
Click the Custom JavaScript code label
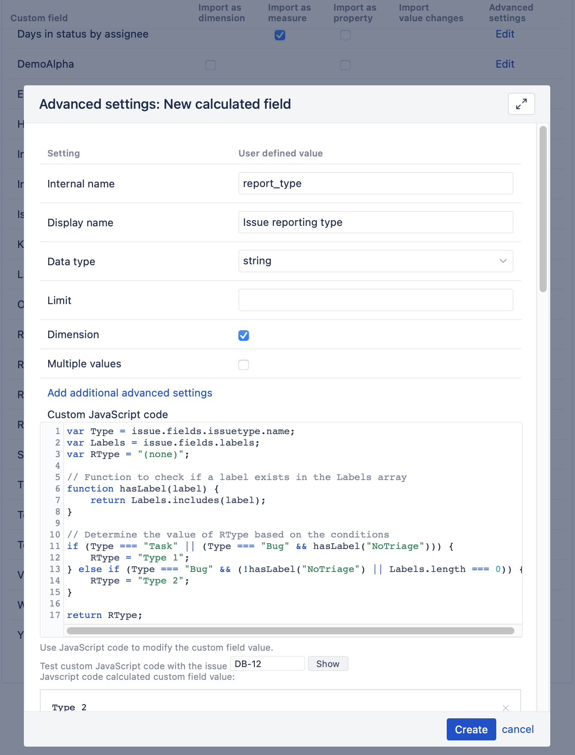107,415
